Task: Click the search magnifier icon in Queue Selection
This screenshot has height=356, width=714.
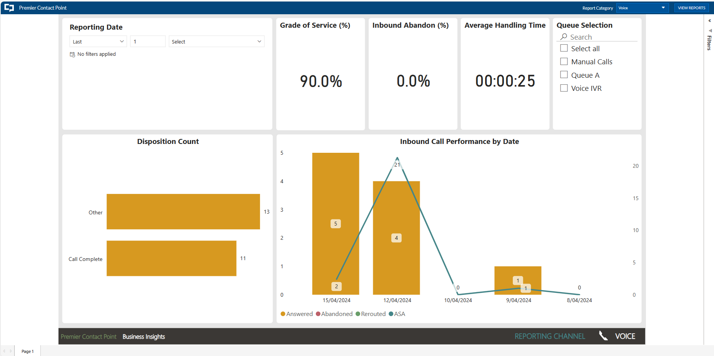Action: pos(564,37)
